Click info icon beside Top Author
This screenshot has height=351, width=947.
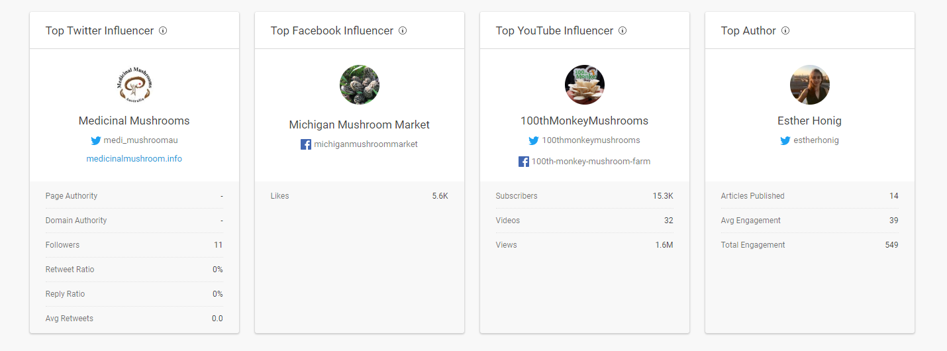click(785, 30)
